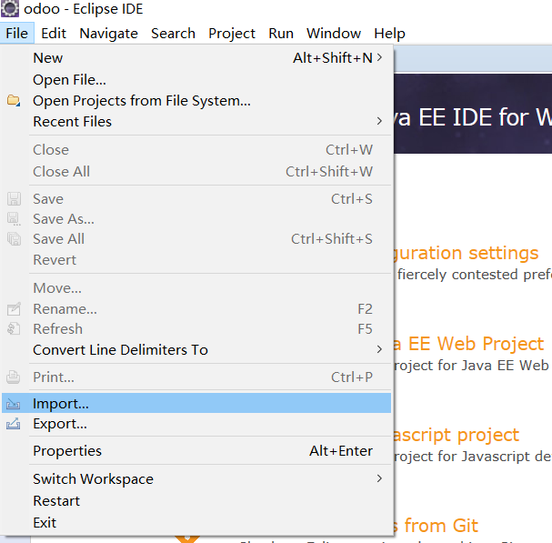
Task: Click the Refresh menu entry
Action: tap(196, 329)
